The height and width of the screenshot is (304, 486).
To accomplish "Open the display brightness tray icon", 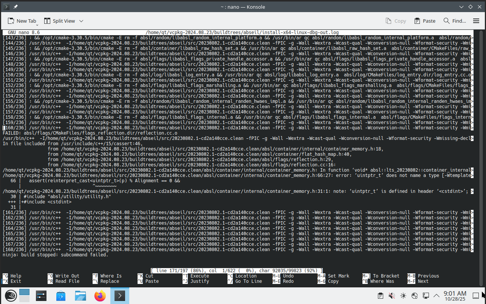I will (403, 295).
